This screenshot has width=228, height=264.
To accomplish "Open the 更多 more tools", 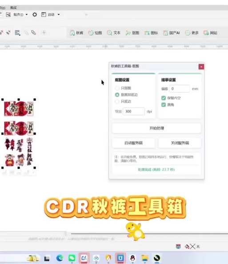I will (192, 33).
